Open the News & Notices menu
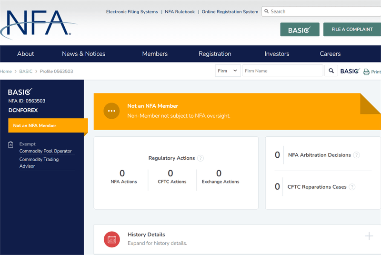Viewport: 381px width, 255px height. (84, 54)
